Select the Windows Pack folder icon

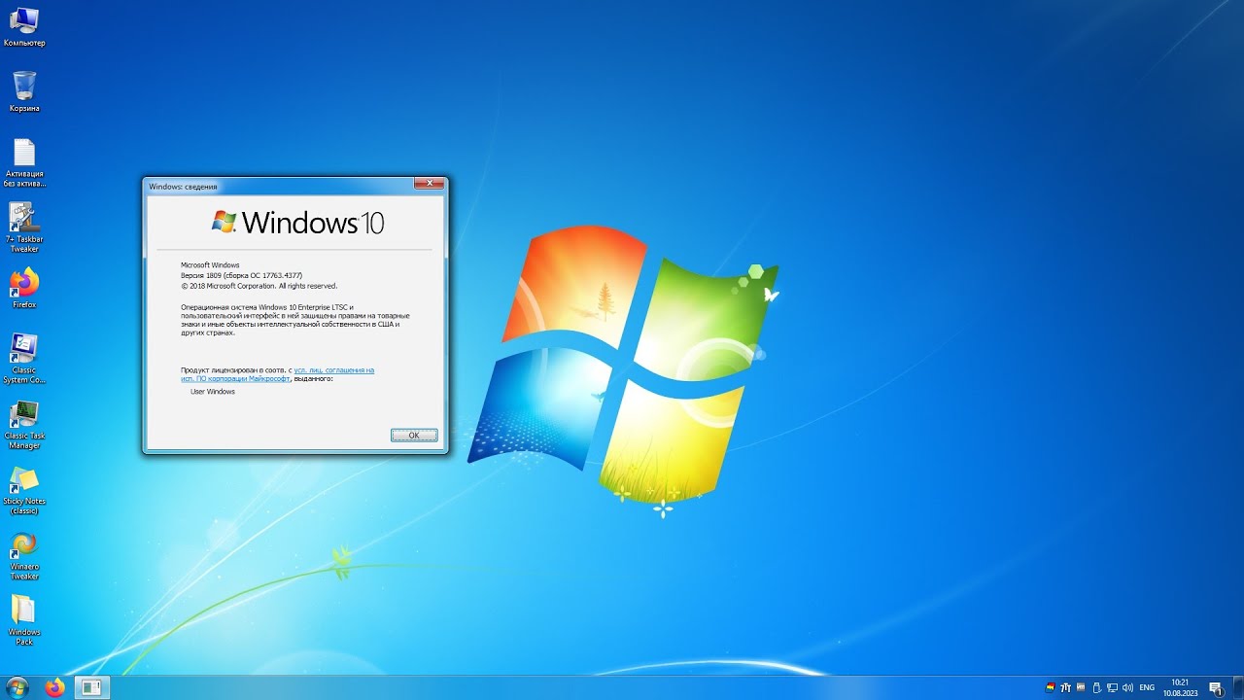(x=24, y=620)
